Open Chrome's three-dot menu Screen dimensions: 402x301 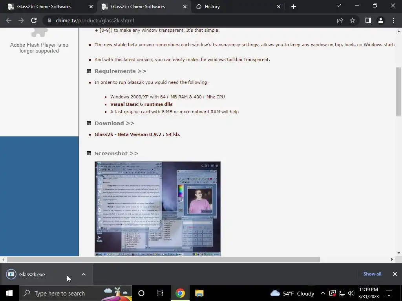[x=393, y=20]
